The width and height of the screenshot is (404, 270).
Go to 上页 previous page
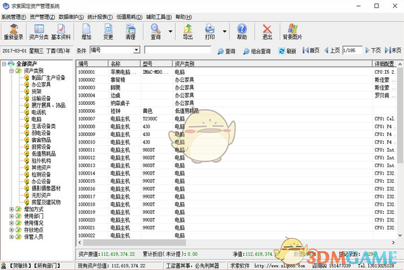point(332,50)
